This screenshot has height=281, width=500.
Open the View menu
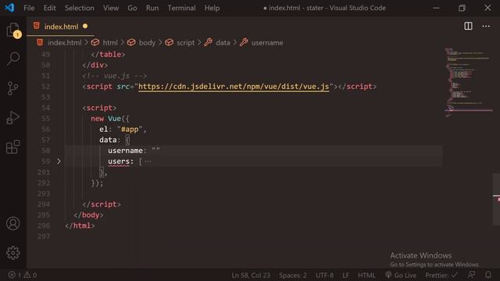pos(111,8)
